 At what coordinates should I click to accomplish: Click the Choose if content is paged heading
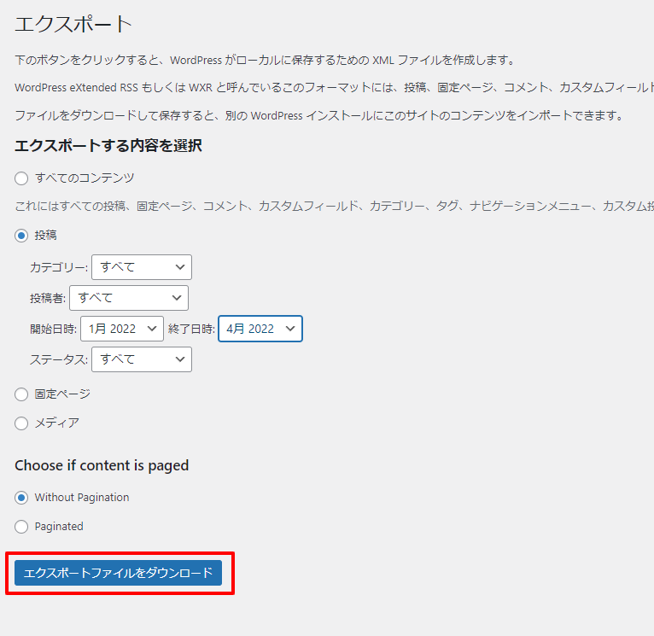coord(102,465)
